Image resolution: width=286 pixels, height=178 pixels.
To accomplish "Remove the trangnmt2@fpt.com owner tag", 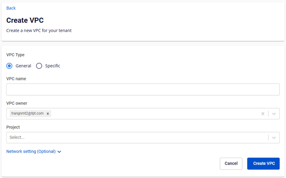I will coord(48,114).
